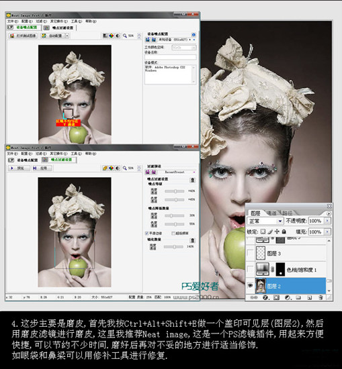Viewport: 342px width, 369px height.
Task: Open the 不透明度 slider arrow
Action: click(327, 221)
